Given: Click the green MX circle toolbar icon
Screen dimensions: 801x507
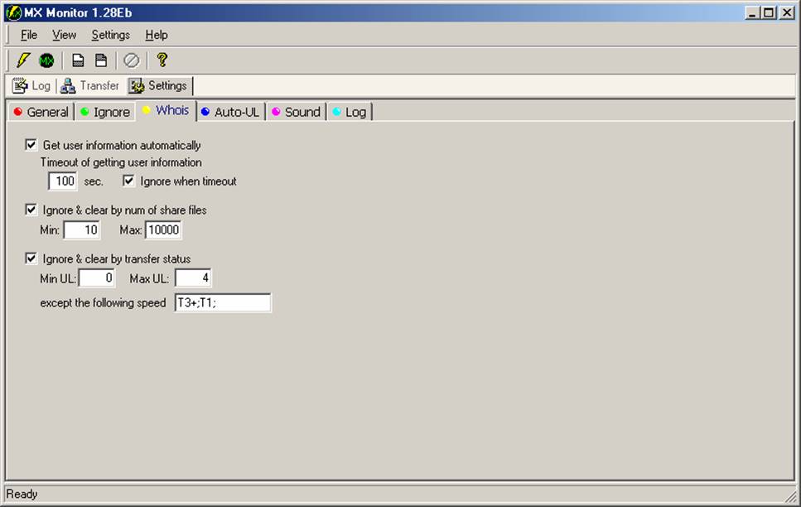Looking at the screenshot, I should point(47,60).
